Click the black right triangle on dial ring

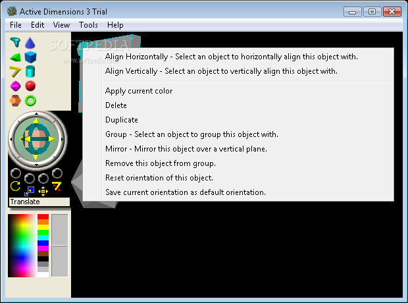[63, 139]
